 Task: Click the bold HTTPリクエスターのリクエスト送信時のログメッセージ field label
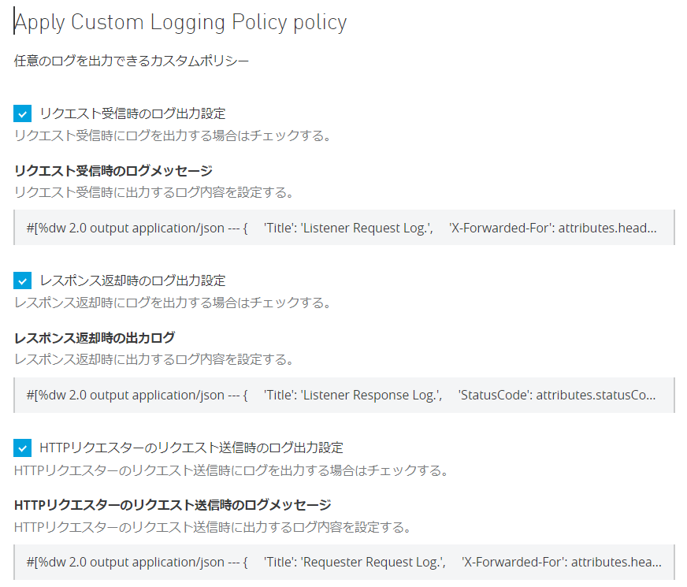[173, 504]
